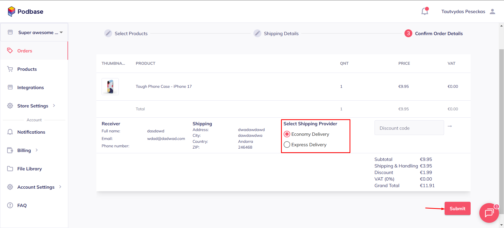The height and width of the screenshot is (228, 504).
Task: Expand the Billing menu chevron
Action: pos(37,150)
